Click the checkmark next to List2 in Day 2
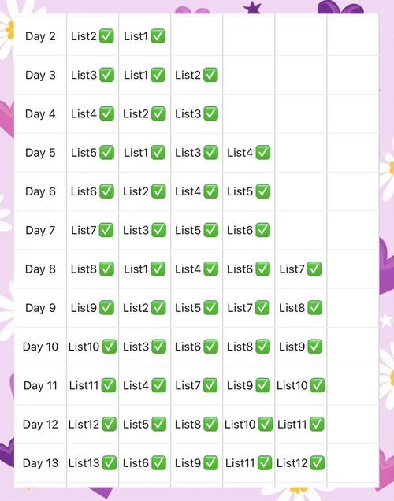This screenshot has height=501, width=394. 106,36
